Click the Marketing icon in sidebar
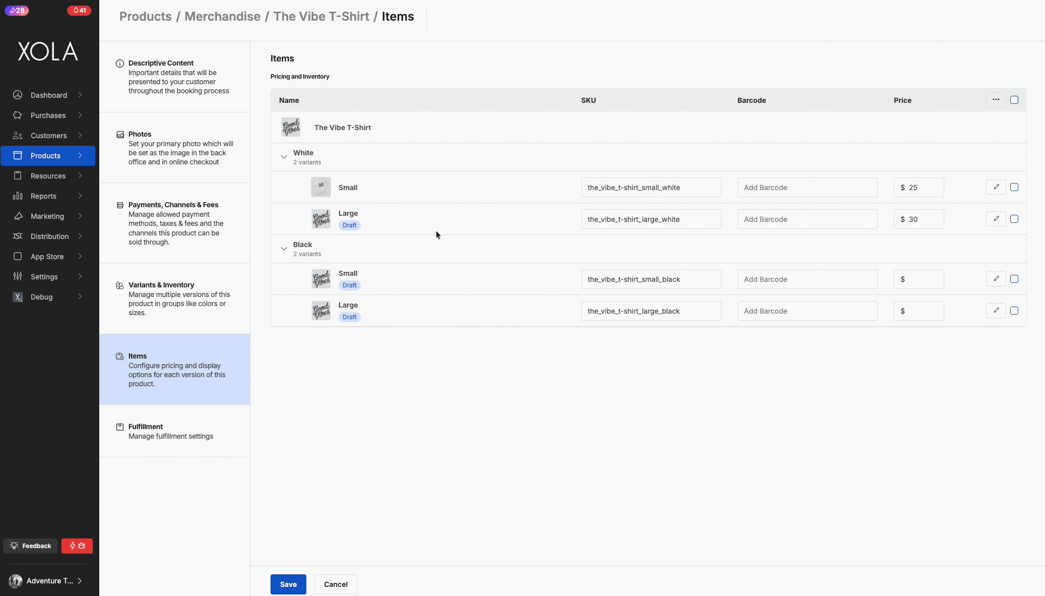1045x596 pixels. [18, 216]
